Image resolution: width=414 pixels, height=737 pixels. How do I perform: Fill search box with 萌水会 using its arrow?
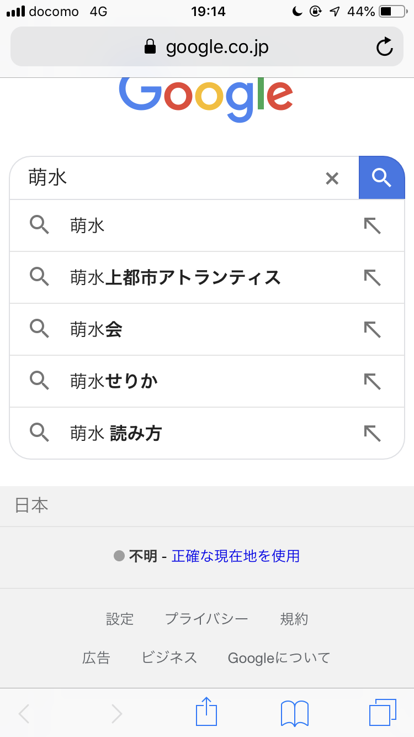click(373, 330)
